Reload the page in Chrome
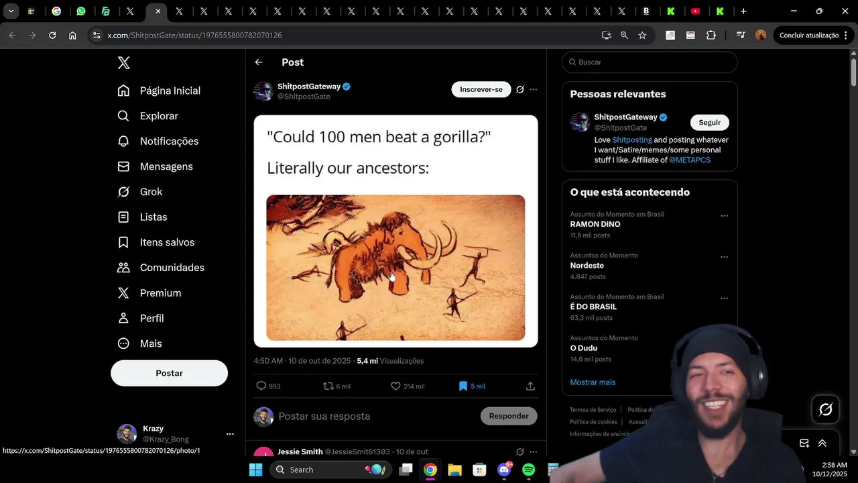Viewport: 858px width, 483px height. click(52, 35)
